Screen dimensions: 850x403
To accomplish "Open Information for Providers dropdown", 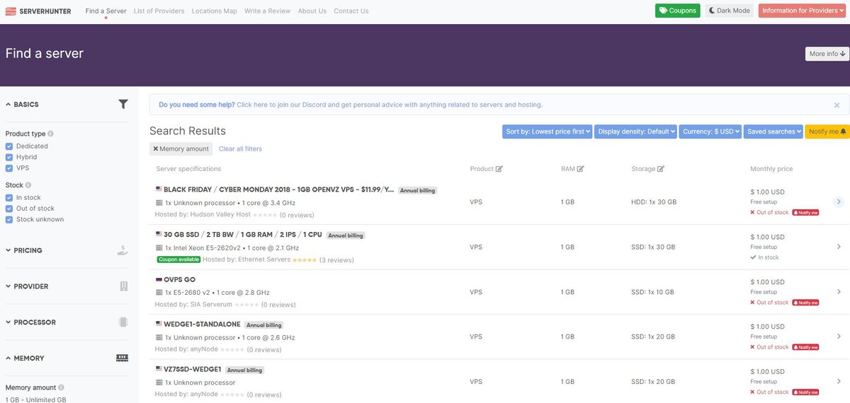I will 801,11.
